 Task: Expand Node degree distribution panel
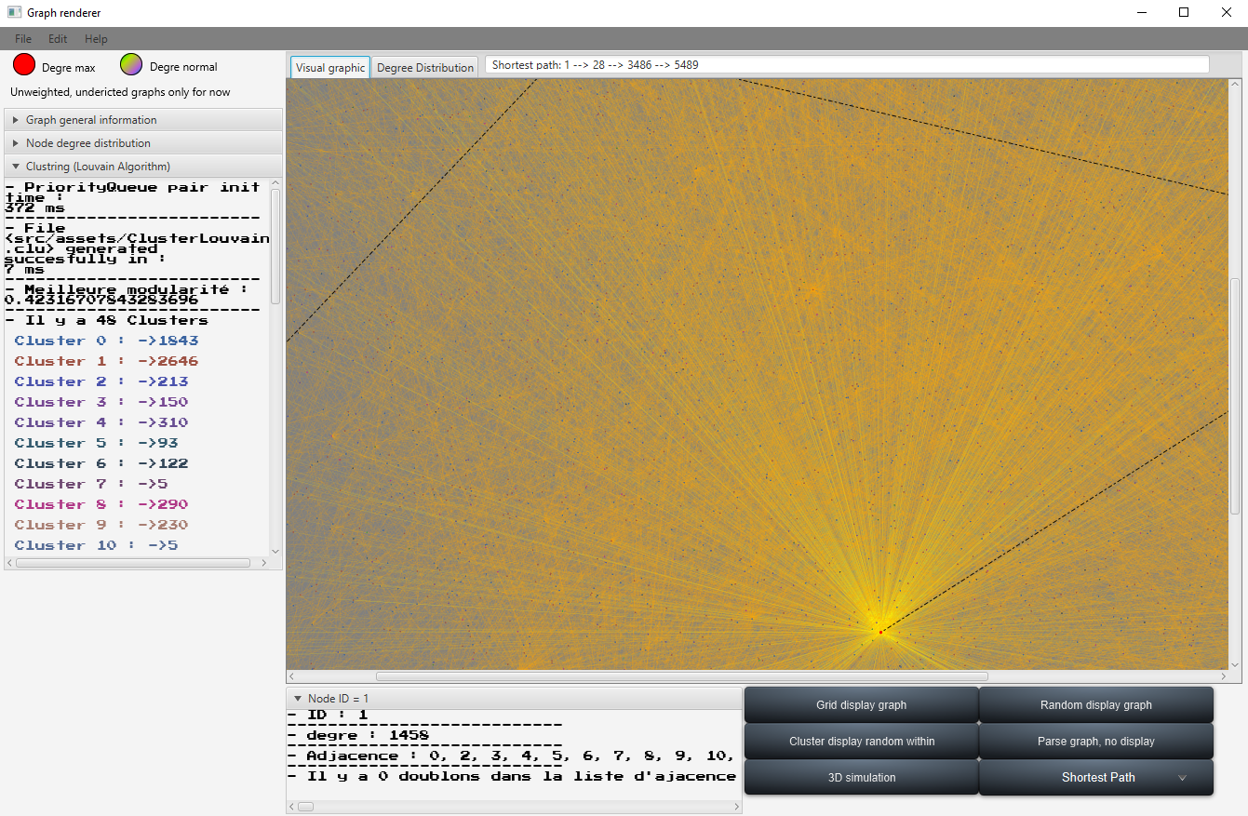143,143
